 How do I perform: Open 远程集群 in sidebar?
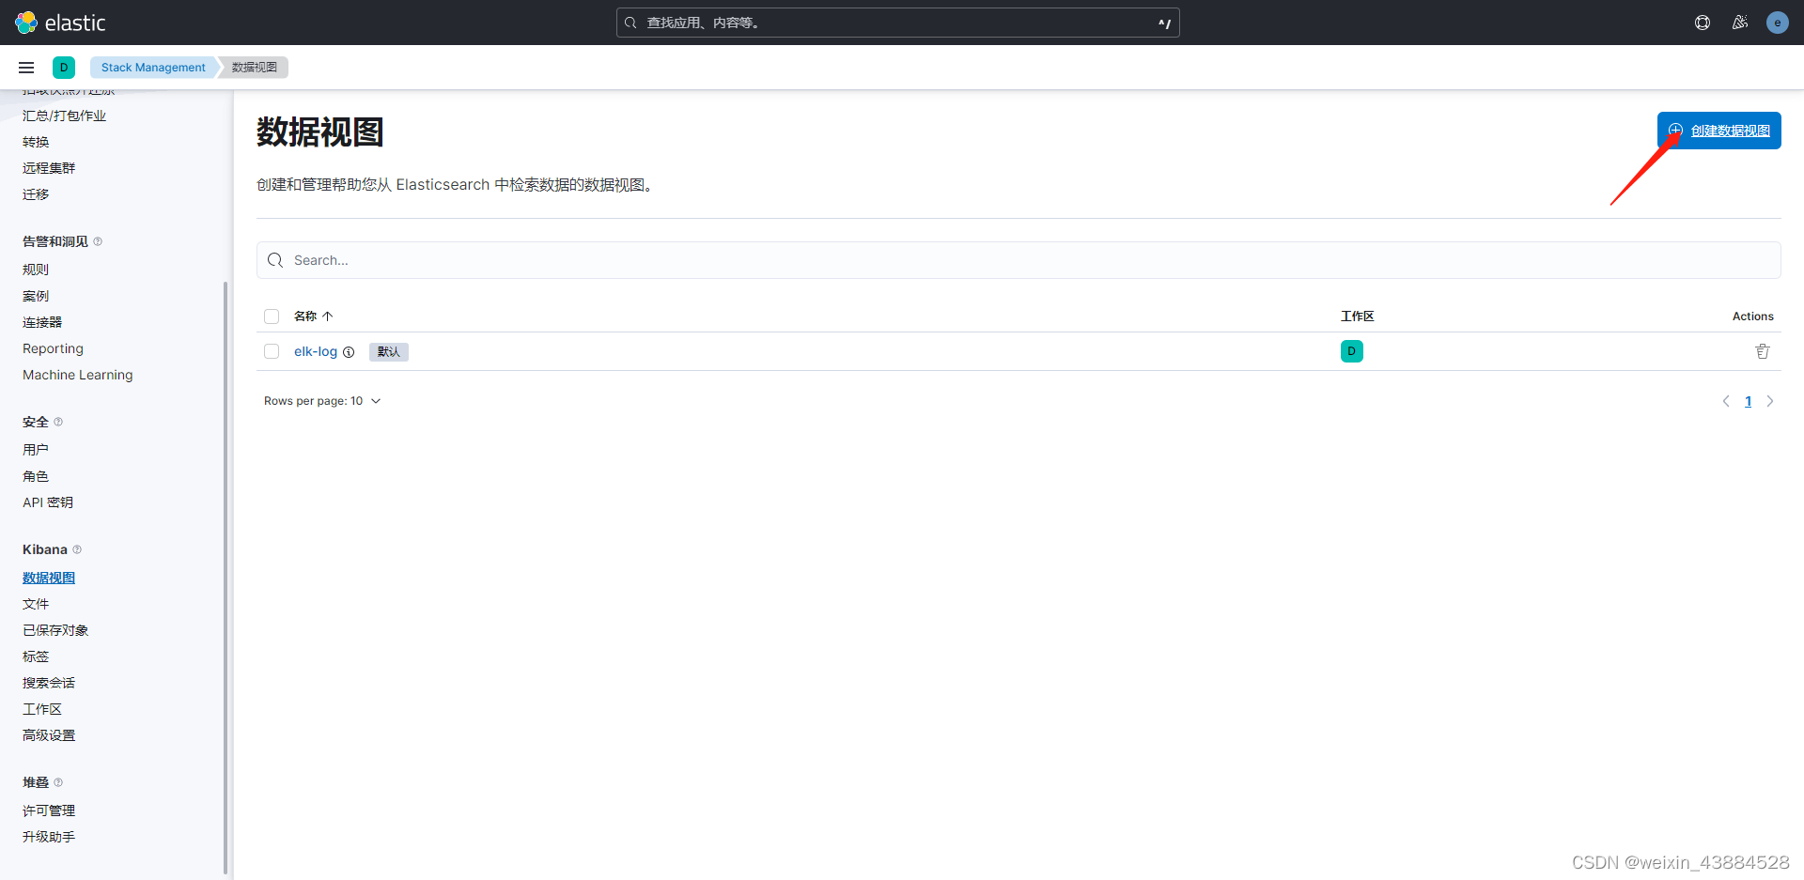click(x=49, y=168)
